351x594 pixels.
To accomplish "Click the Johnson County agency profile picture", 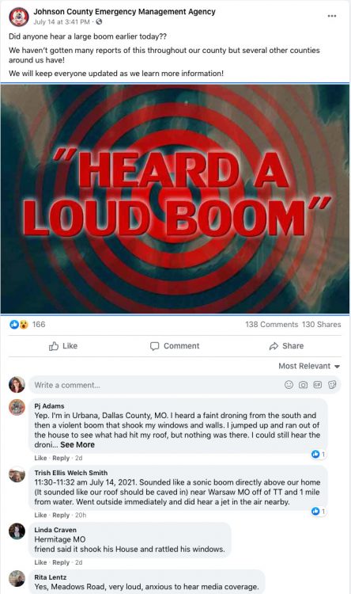I will (x=19, y=17).
